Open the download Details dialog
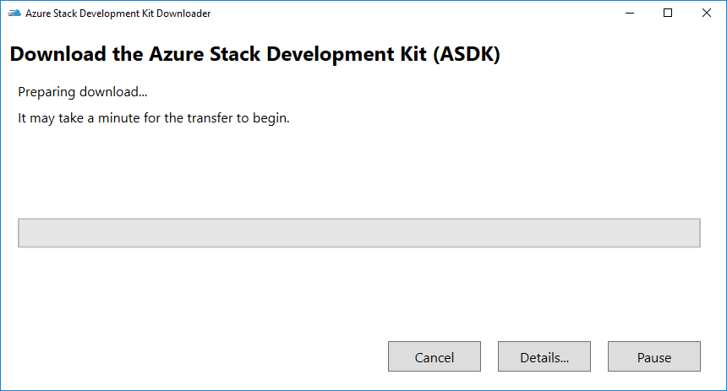Viewport: 727px width, 391px height. point(544,356)
